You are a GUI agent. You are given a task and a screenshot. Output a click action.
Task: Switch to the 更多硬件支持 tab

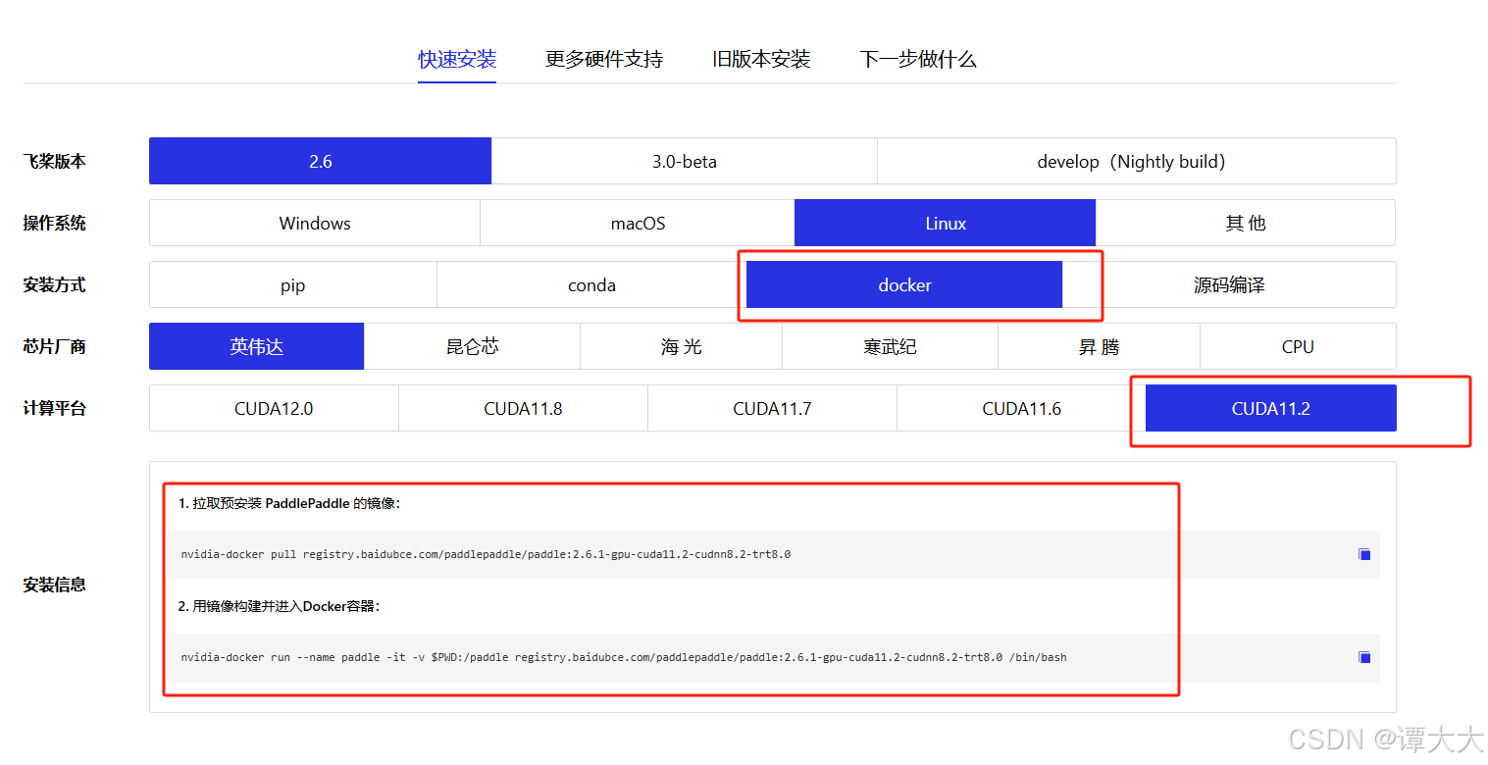603,59
